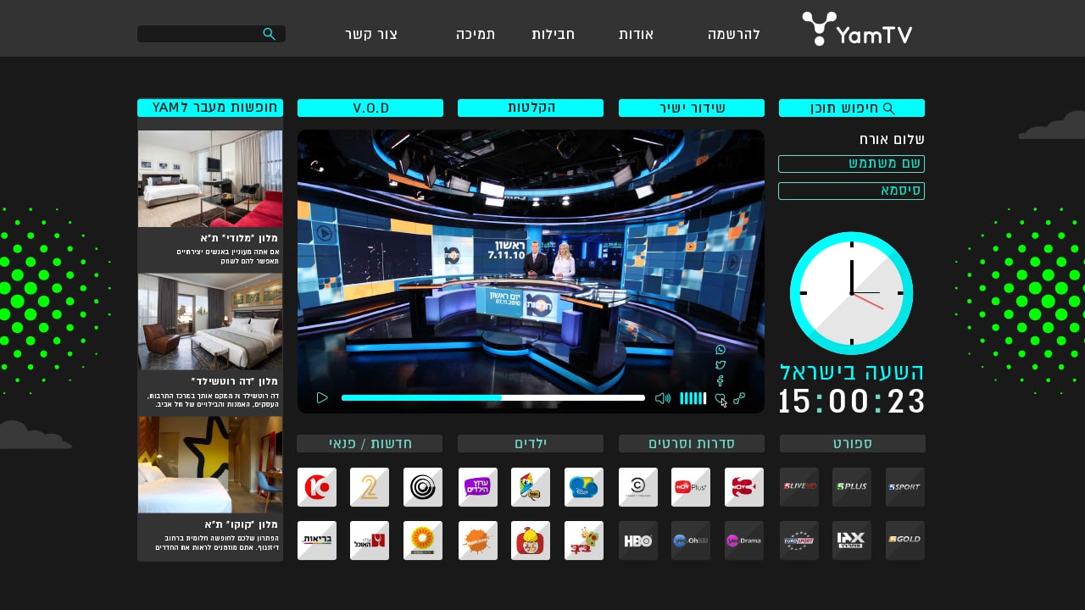Select the yes Oh HD channel icon
The image size is (1085, 610).
(691, 541)
